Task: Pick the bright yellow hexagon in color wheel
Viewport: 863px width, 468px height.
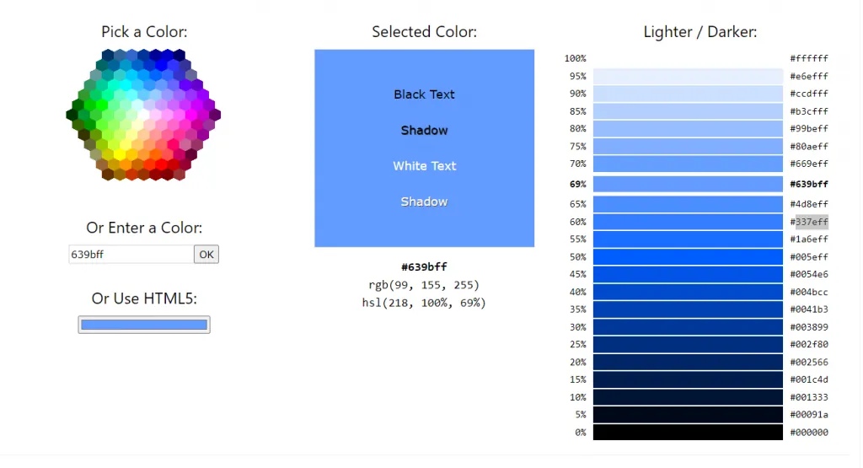Action: click(120, 154)
